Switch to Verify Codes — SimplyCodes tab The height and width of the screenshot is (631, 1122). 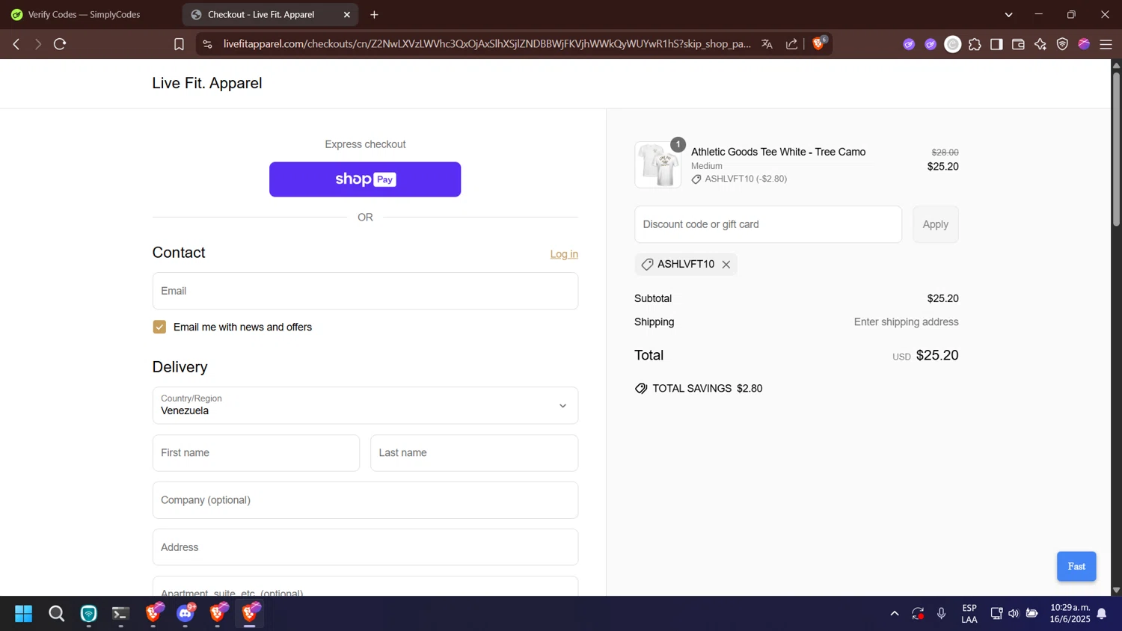84,14
